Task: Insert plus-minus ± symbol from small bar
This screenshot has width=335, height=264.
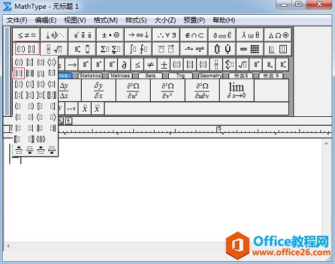Action: click(163, 64)
